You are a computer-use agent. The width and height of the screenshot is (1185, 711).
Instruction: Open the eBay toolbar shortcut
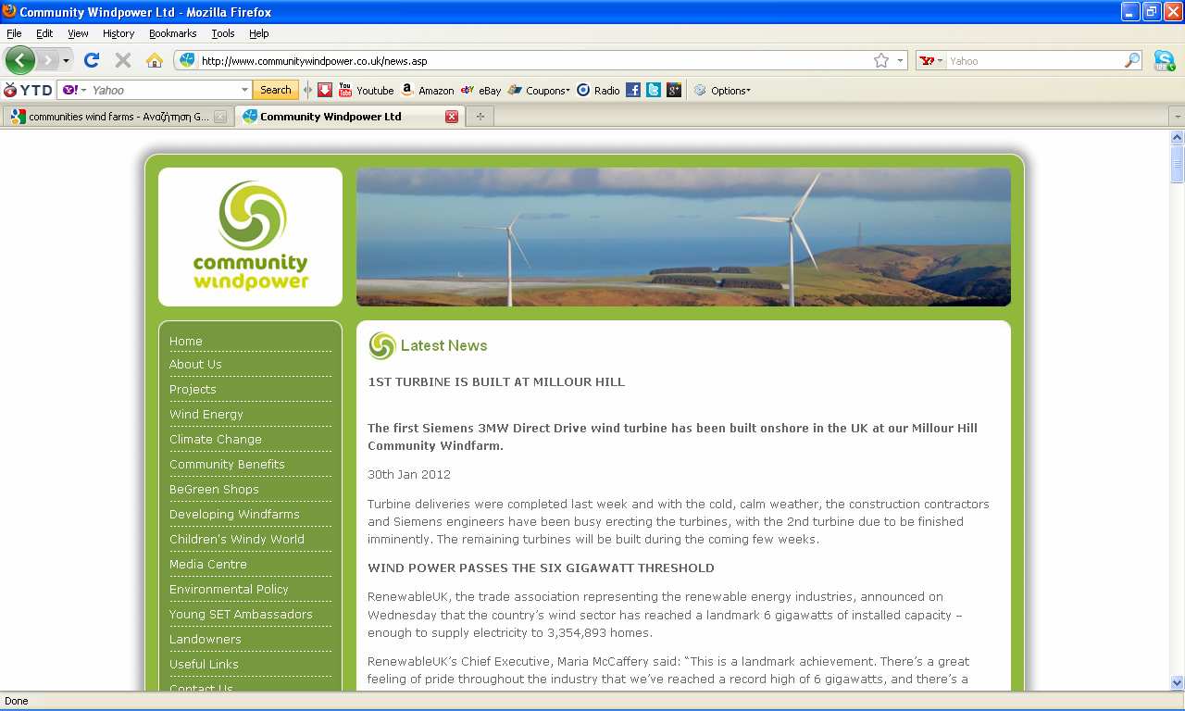pyautogui.click(x=480, y=90)
